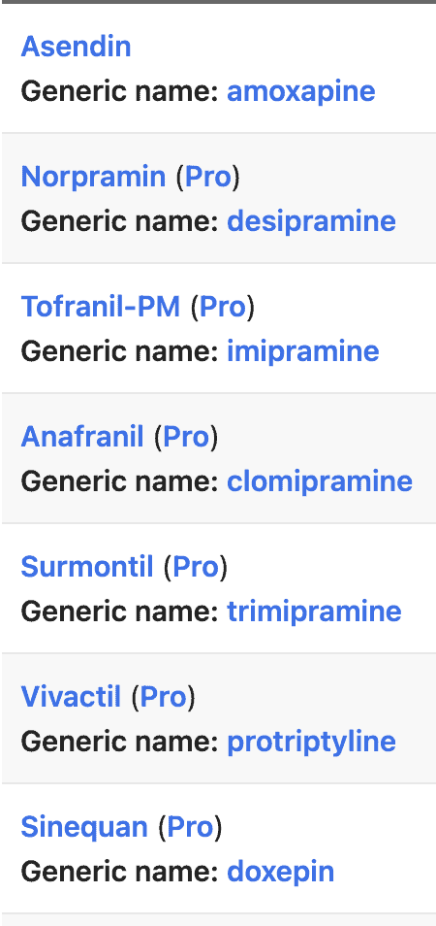
Task: Open the desipramine generic link
Action: [x=311, y=221]
